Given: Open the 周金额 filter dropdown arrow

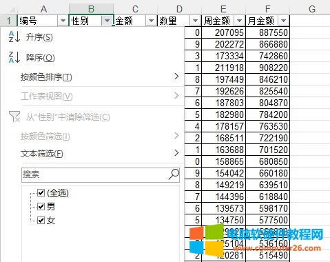Looking at the screenshot, I should (239, 21).
